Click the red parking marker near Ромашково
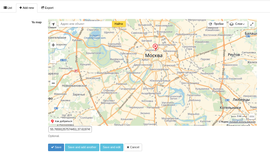This screenshot has height=153, width=270. pyautogui.click(x=76, y=71)
